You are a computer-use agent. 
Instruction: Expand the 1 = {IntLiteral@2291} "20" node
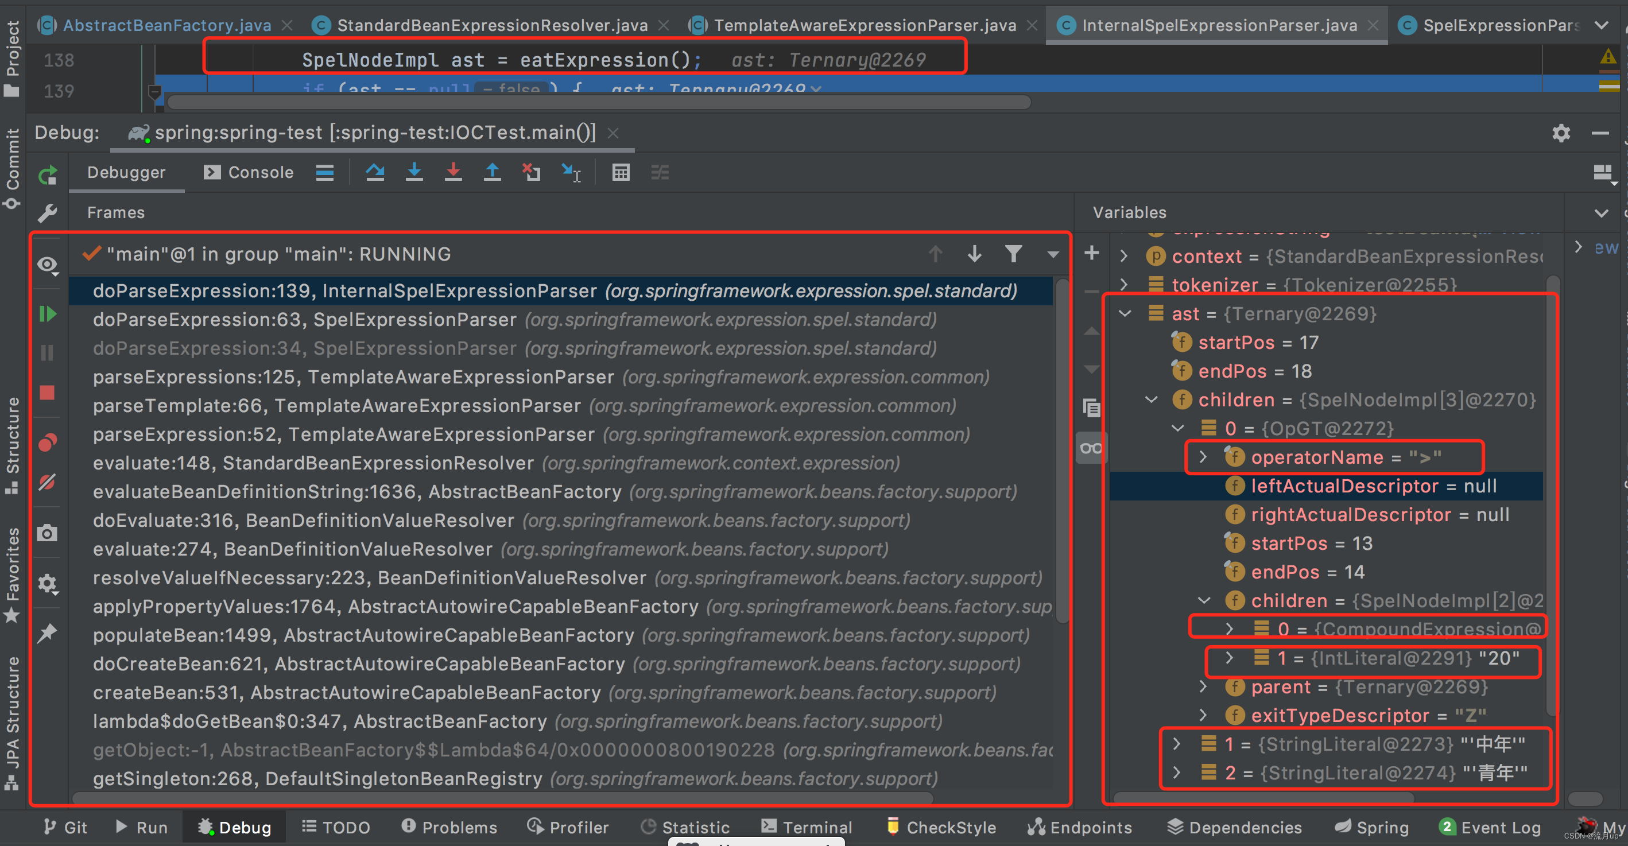(1229, 658)
